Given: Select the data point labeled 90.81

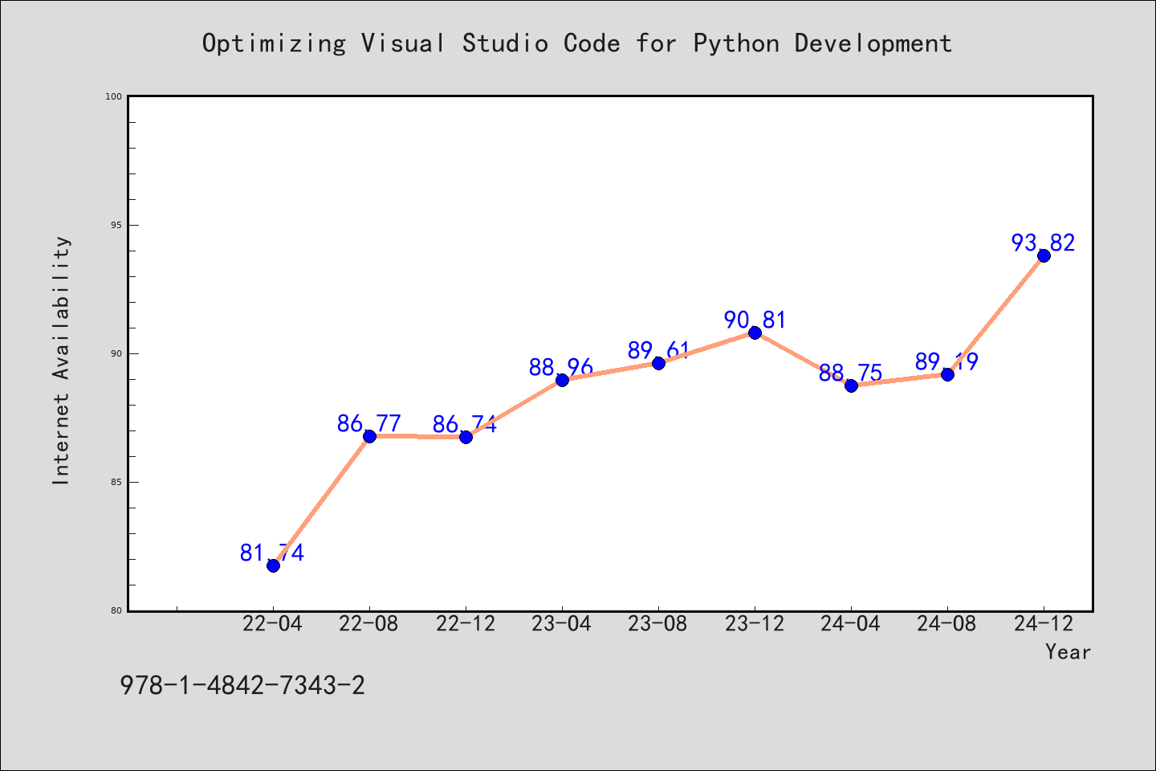Looking at the screenshot, I should [755, 332].
